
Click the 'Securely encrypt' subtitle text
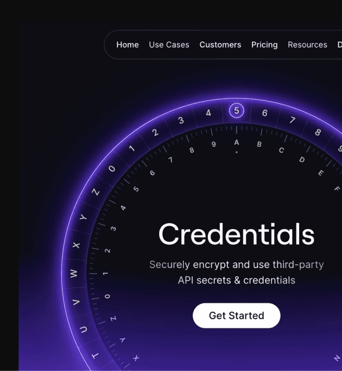coord(237,272)
